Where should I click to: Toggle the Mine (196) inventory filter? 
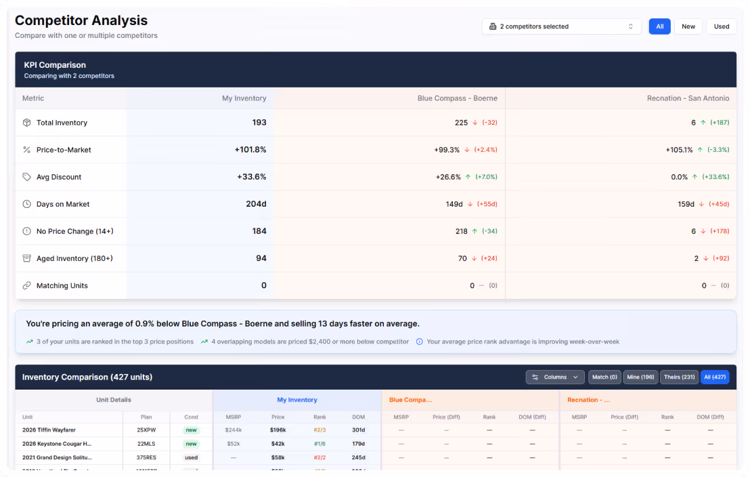640,377
